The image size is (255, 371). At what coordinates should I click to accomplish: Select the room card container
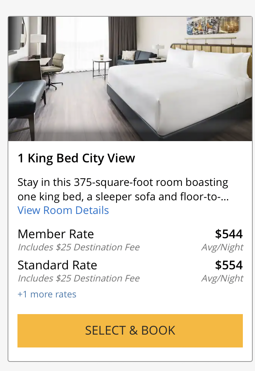[130, 186]
